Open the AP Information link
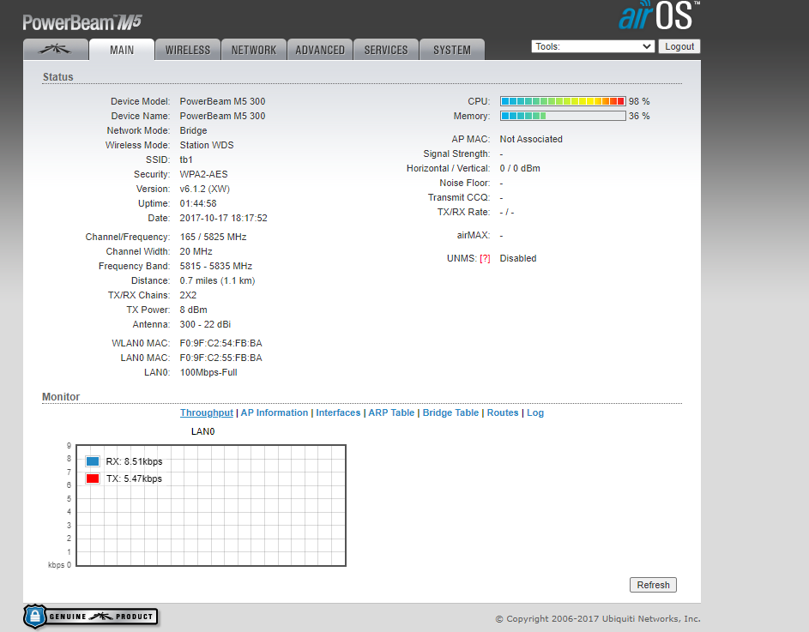Viewport: 809px width, 632px height. (x=274, y=412)
